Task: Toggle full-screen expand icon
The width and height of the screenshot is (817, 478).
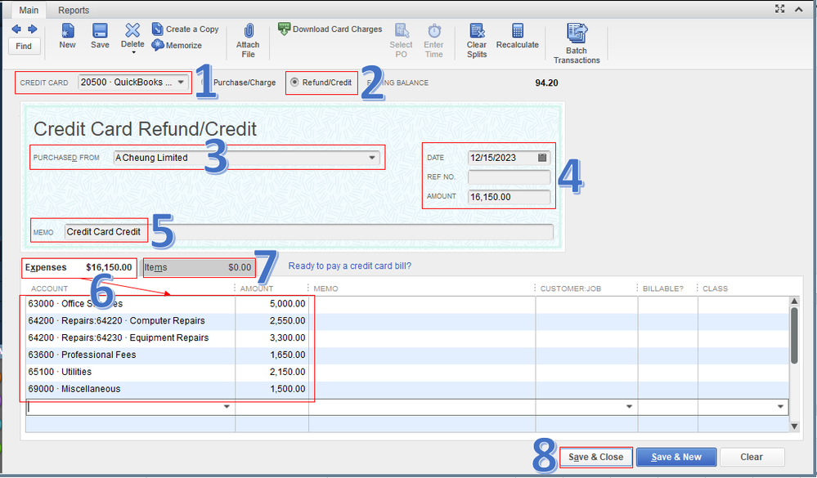Action: (x=779, y=9)
